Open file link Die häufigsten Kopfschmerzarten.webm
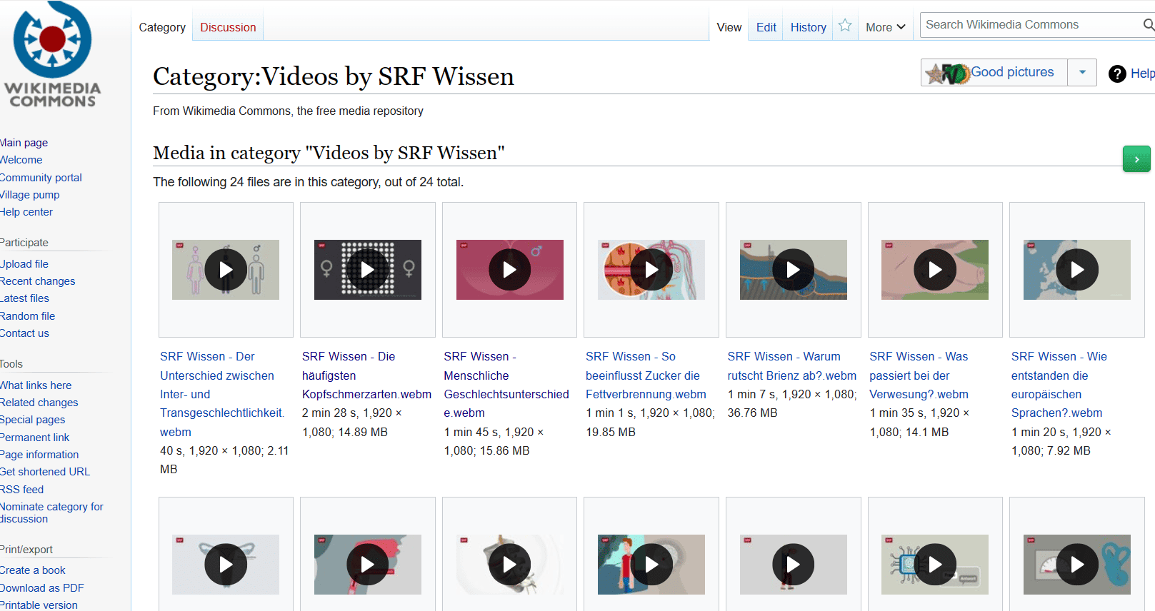The width and height of the screenshot is (1155, 611). click(366, 375)
